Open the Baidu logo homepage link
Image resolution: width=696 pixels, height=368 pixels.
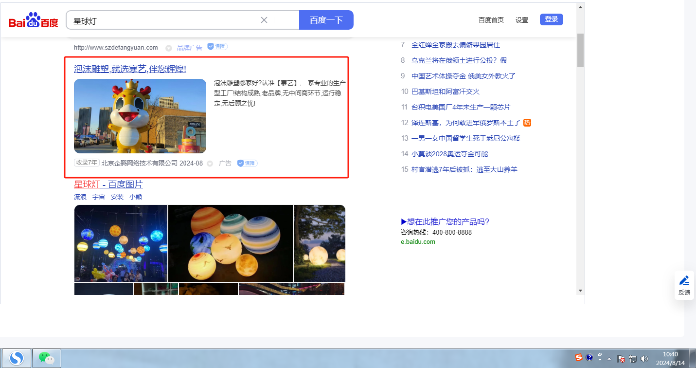pyautogui.click(x=33, y=20)
